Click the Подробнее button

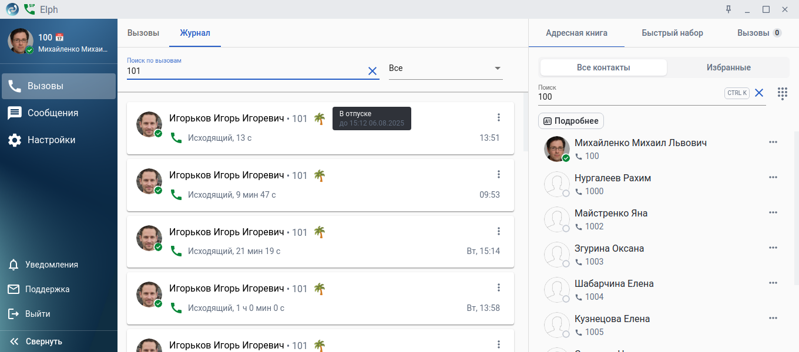coord(570,121)
